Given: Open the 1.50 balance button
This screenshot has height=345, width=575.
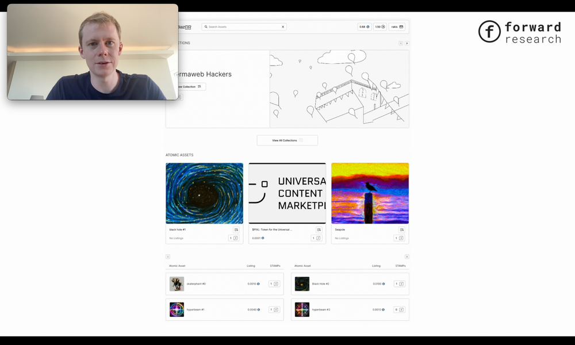Looking at the screenshot, I should 379,27.
